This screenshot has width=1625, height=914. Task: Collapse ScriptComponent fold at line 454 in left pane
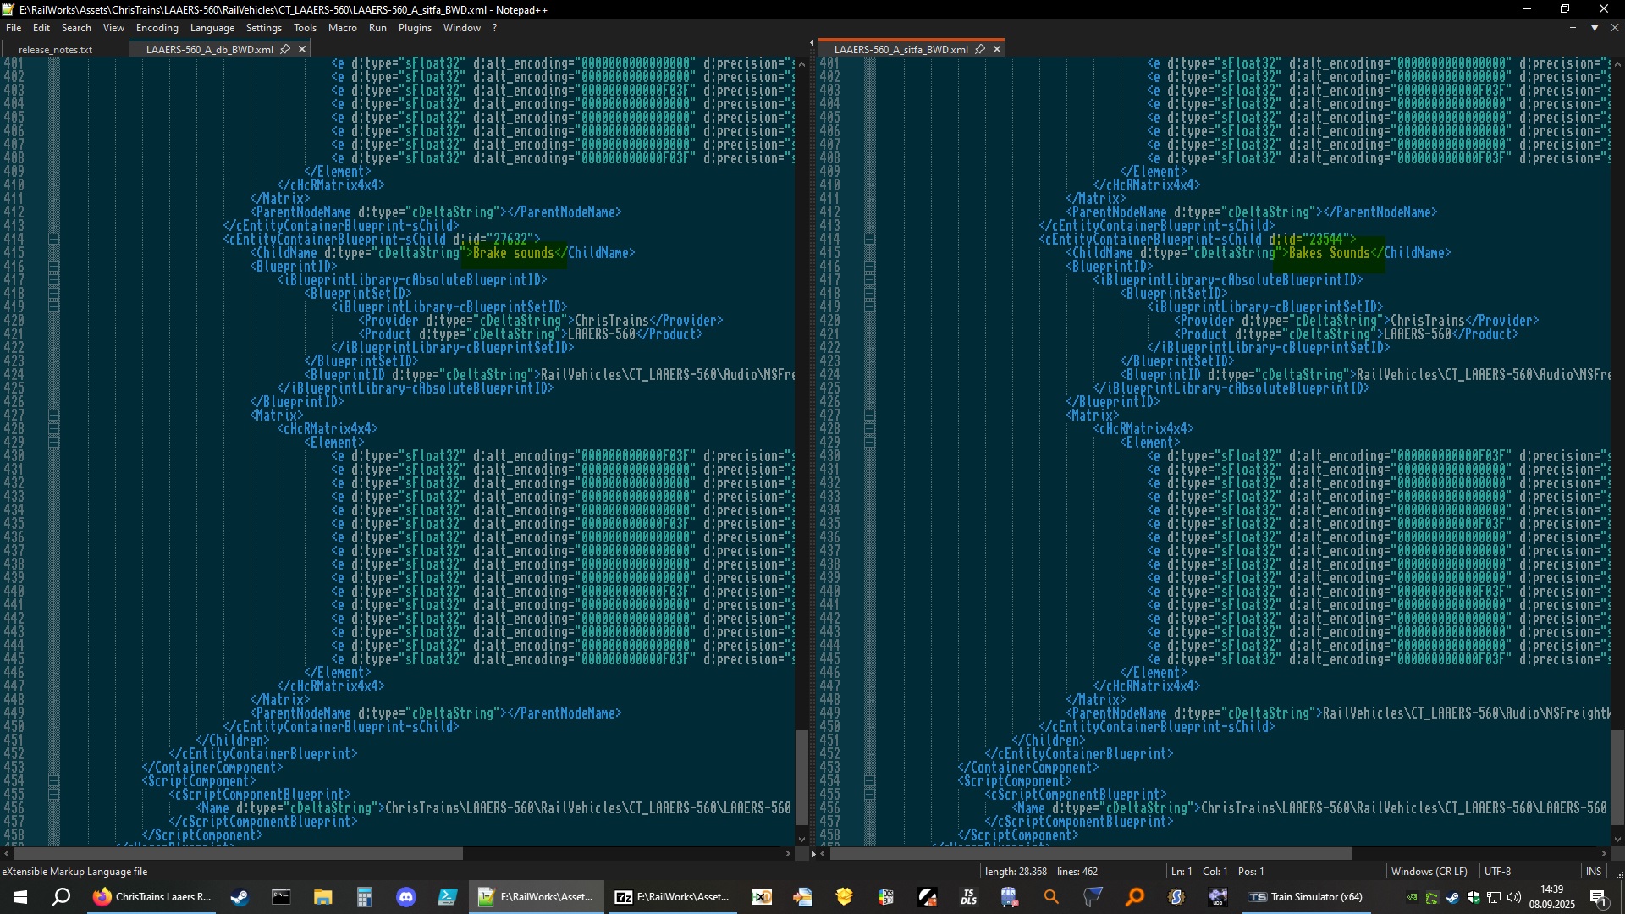coord(54,781)
